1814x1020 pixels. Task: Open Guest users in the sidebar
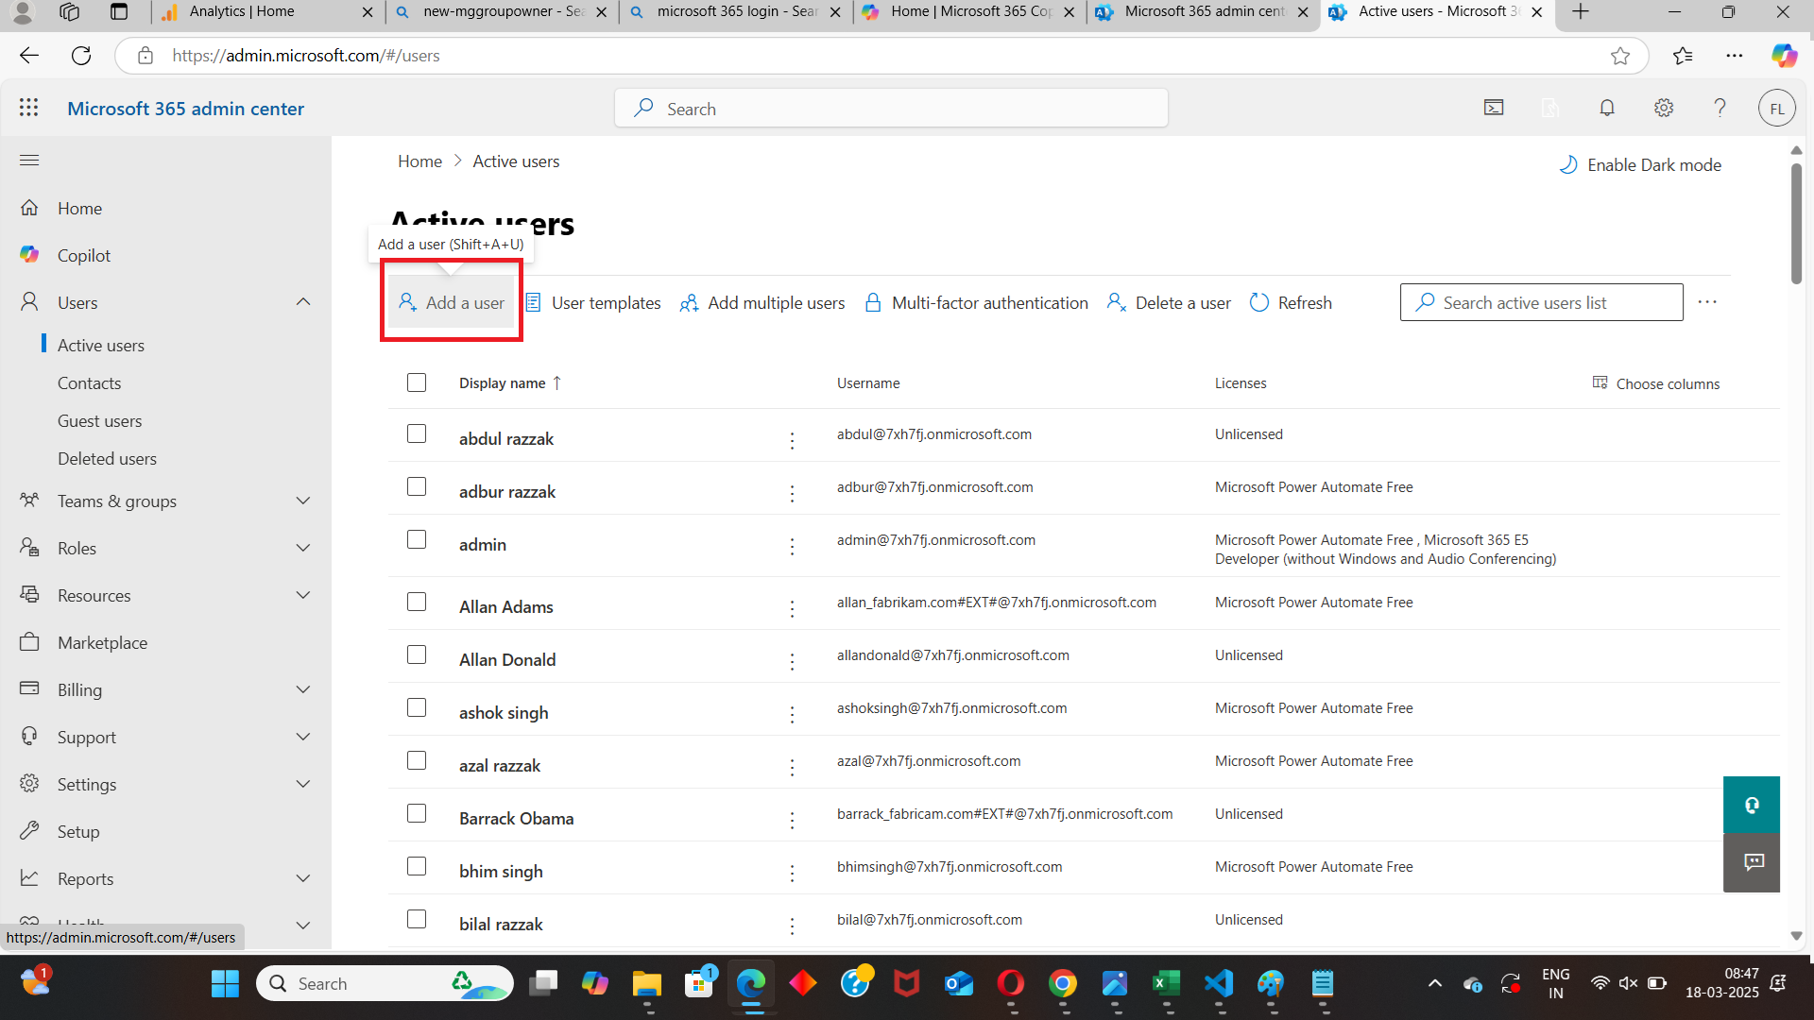[x=99, y=421]
